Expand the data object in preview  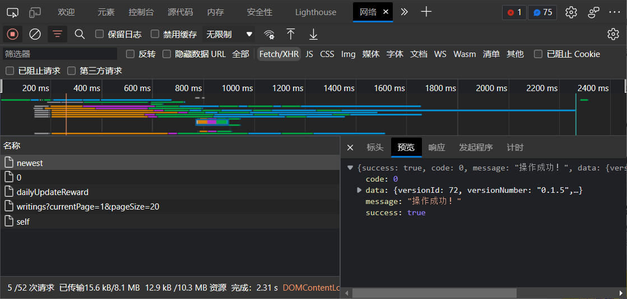359,190
